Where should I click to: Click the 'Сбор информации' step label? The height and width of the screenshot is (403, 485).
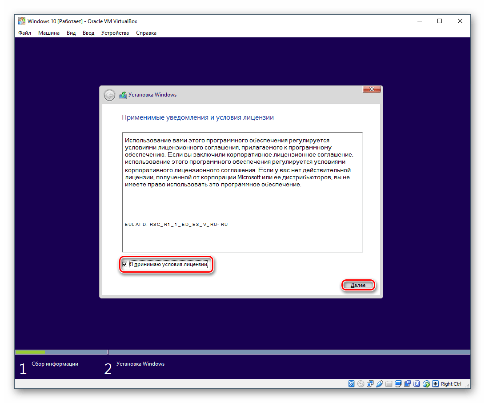pos(55,364)
